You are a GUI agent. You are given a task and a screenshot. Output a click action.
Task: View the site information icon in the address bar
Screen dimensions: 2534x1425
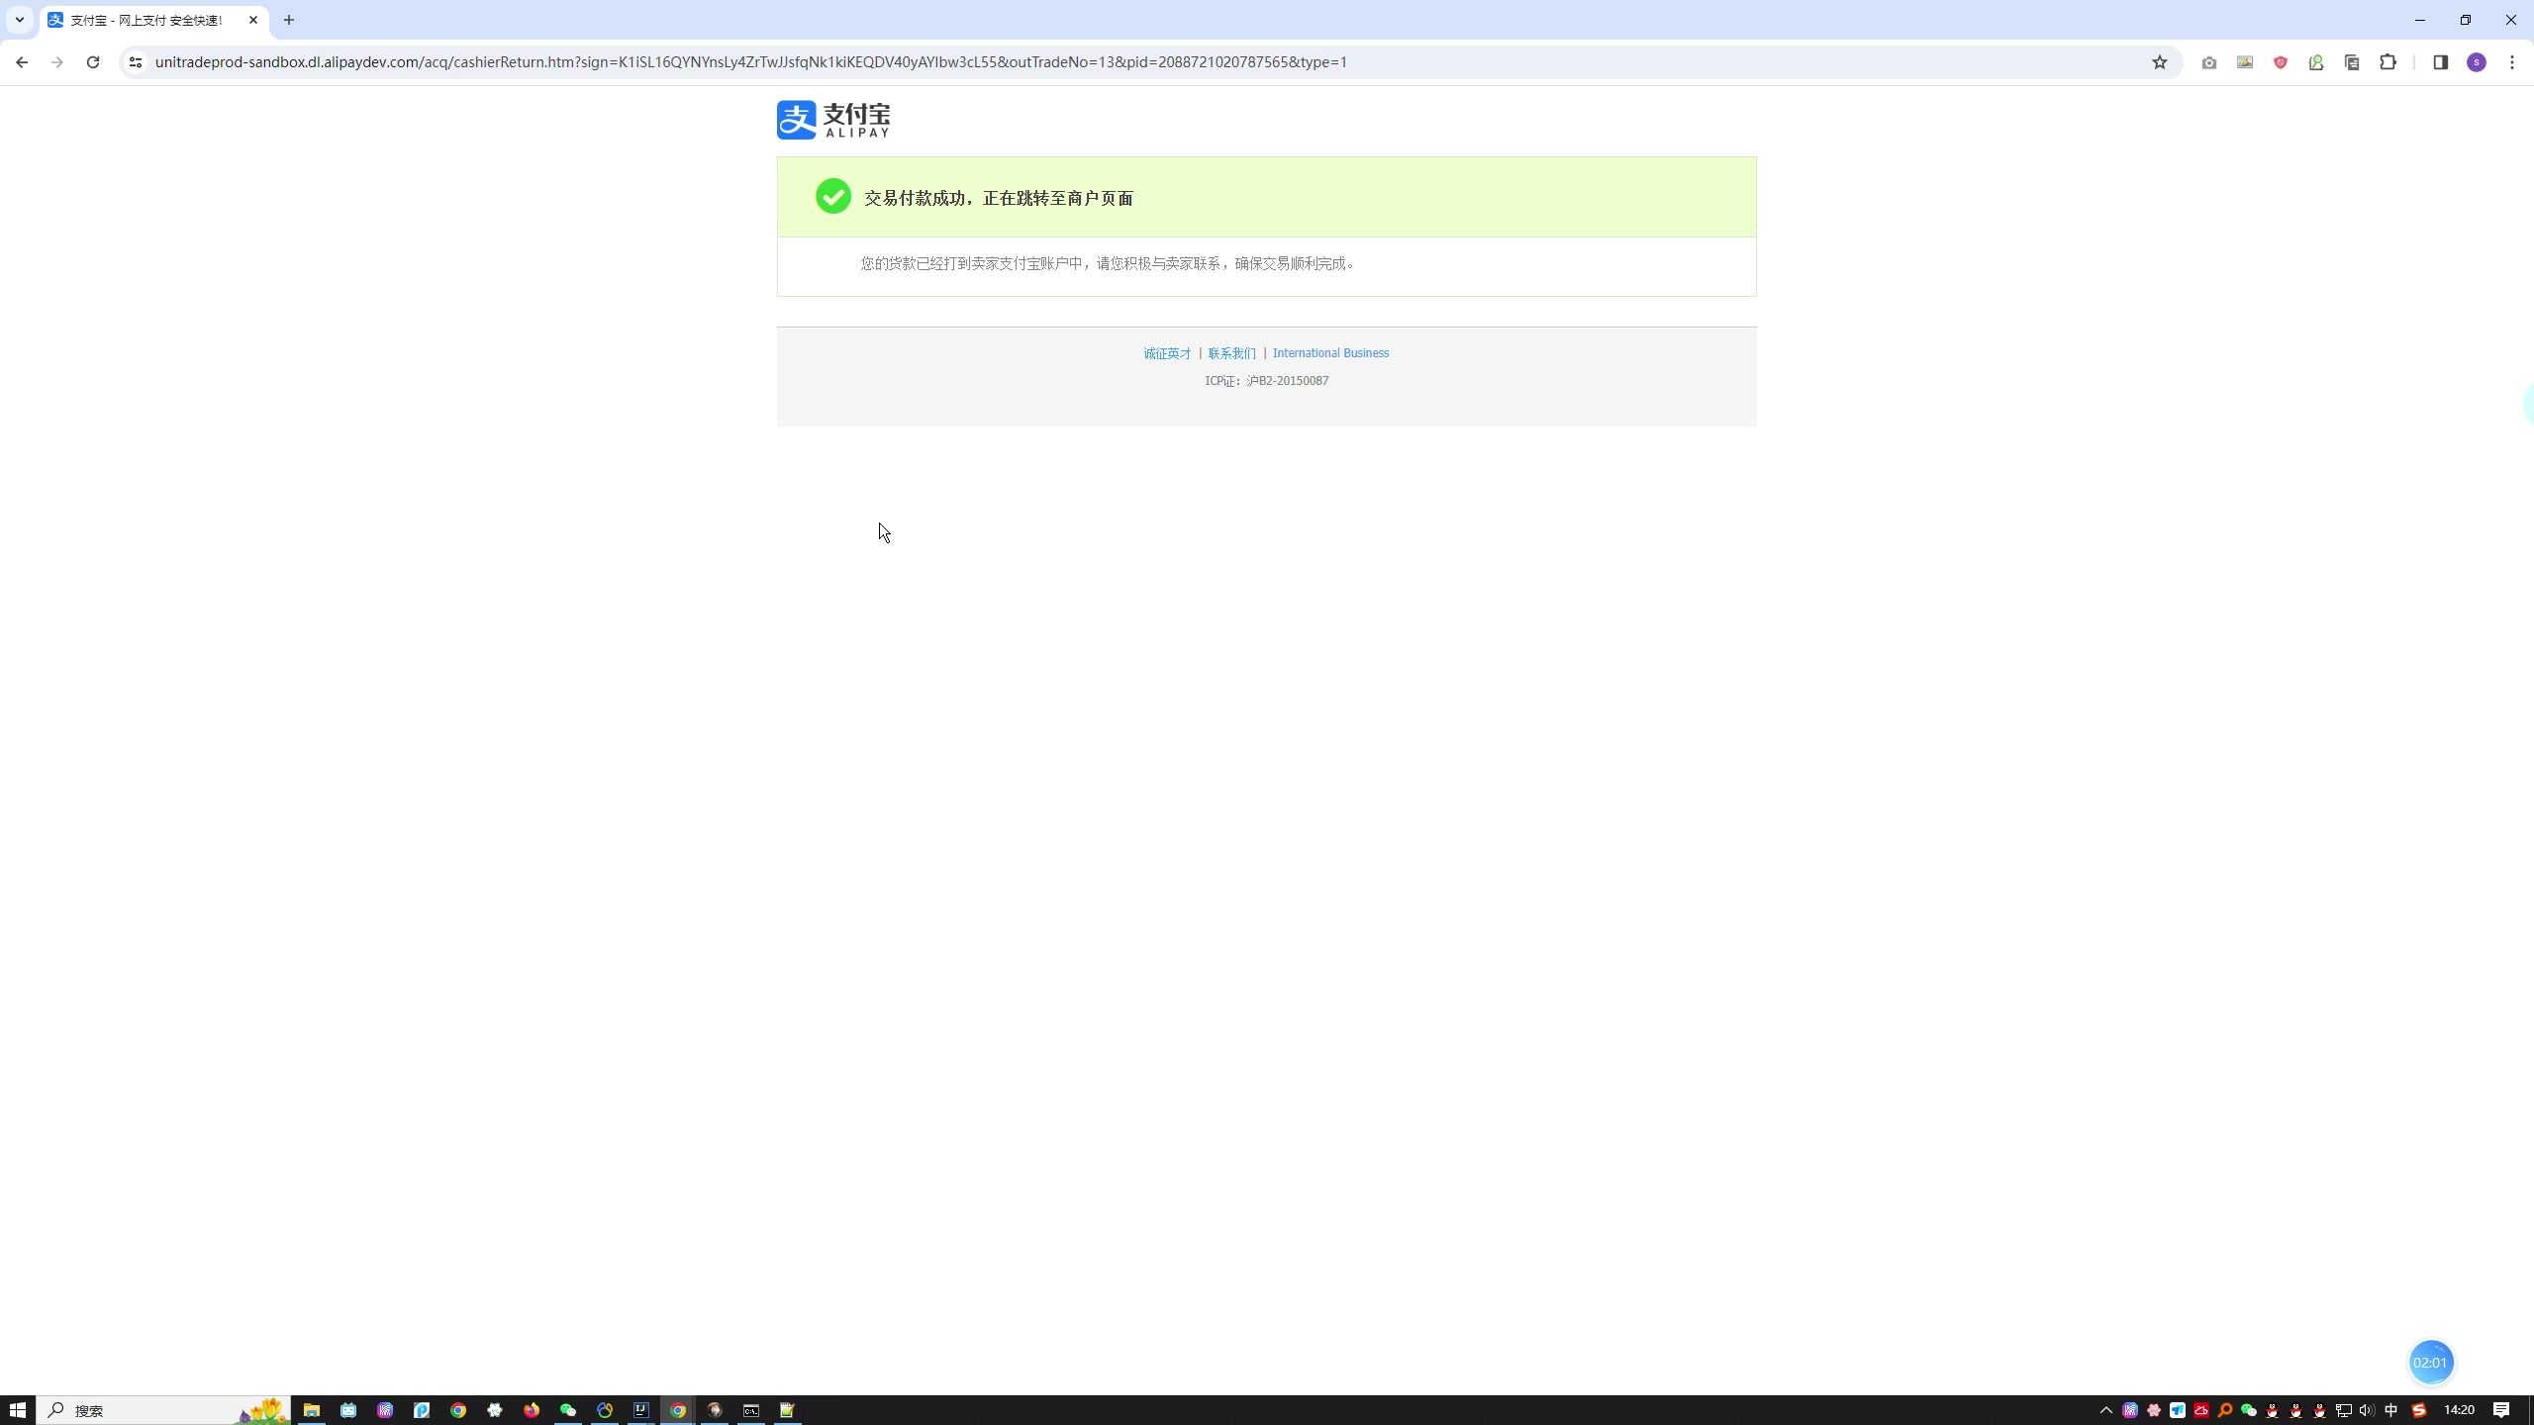[136, 62]
